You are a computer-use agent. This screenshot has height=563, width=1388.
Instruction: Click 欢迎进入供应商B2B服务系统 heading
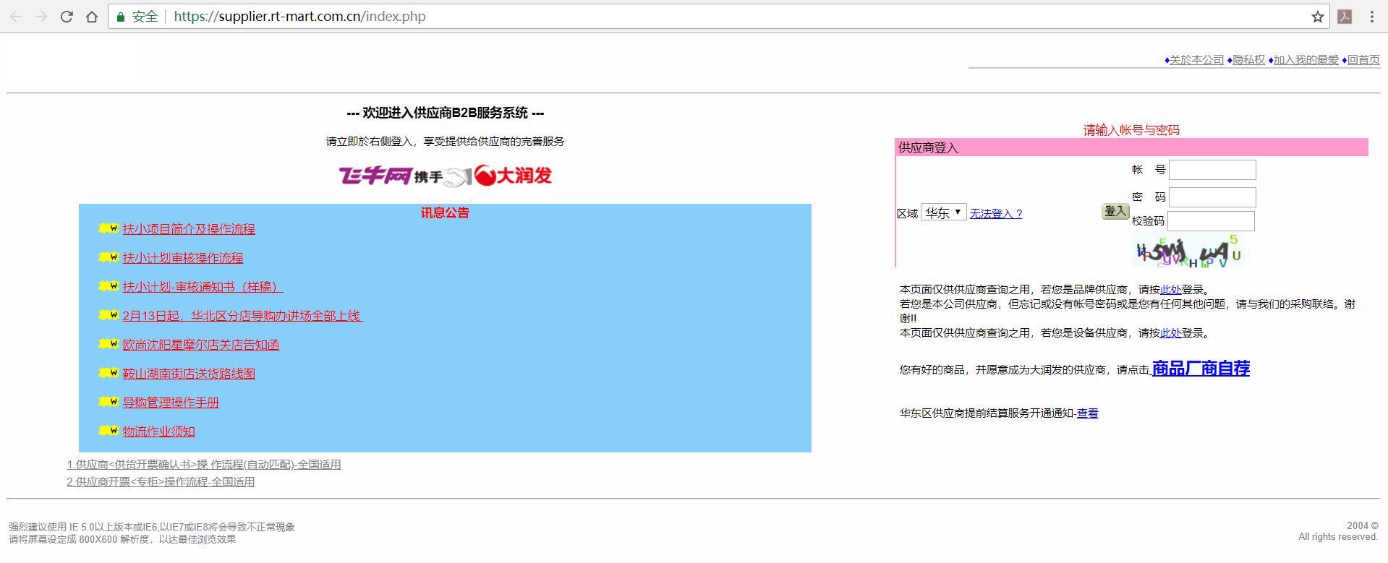pos(446,113)
